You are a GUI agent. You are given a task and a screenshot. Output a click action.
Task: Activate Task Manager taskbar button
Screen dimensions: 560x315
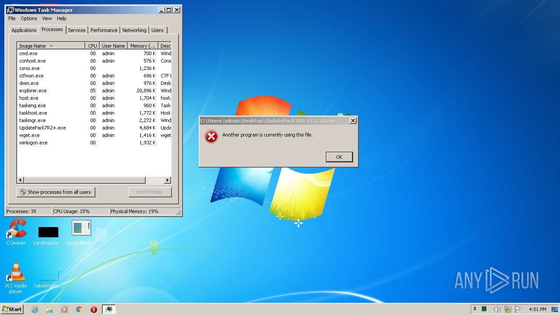tap(108, 309)
